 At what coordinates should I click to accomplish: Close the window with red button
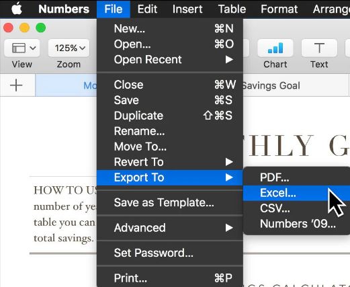(x=8, y=28)
